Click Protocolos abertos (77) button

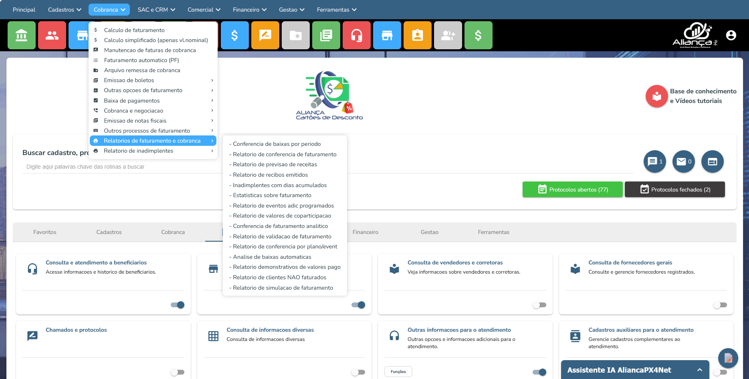pos(573,189)
